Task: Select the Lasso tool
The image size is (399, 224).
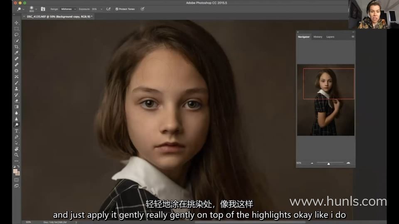Action: 17,34
